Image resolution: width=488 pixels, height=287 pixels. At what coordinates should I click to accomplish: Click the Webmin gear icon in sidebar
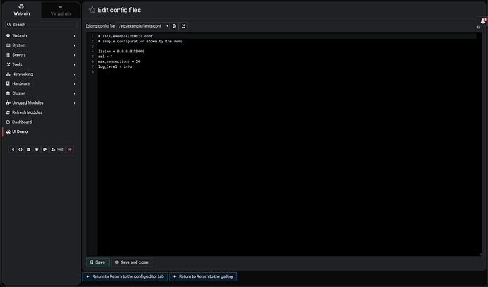(x=8, y=35)
